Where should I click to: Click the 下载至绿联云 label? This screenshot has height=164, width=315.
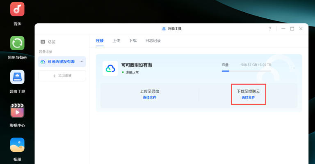[x=248, y=91]
